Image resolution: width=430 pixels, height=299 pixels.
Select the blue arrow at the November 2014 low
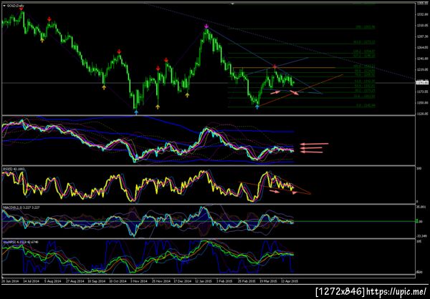tap(136, 112)
